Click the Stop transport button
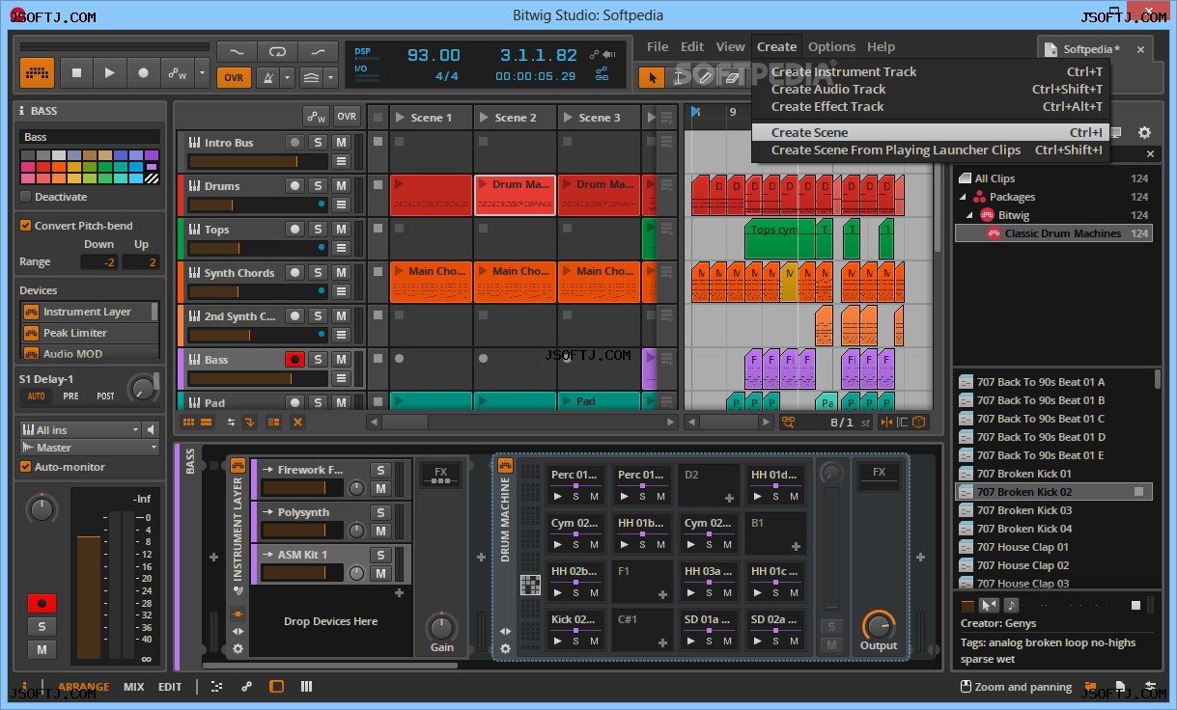This screenshot has height=710, width=1177. [76, 72]
